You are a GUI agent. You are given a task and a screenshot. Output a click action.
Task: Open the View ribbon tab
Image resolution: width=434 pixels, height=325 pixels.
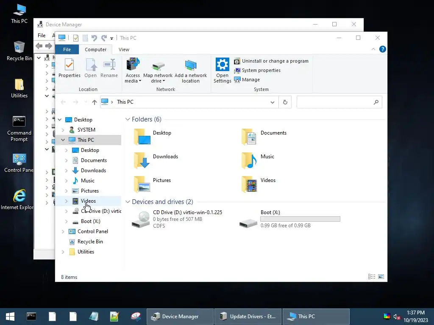[x=124, y=50]
